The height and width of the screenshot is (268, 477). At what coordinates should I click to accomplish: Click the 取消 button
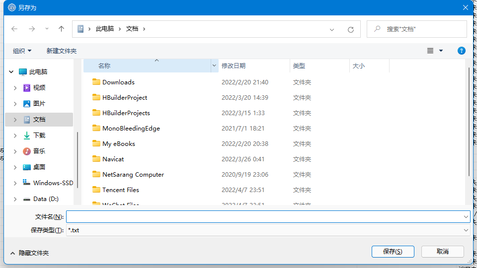click(x=442, y=252)
